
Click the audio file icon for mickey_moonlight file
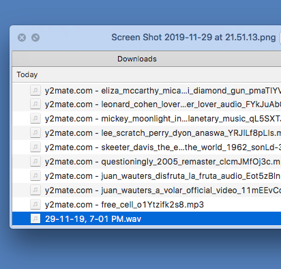35,119
